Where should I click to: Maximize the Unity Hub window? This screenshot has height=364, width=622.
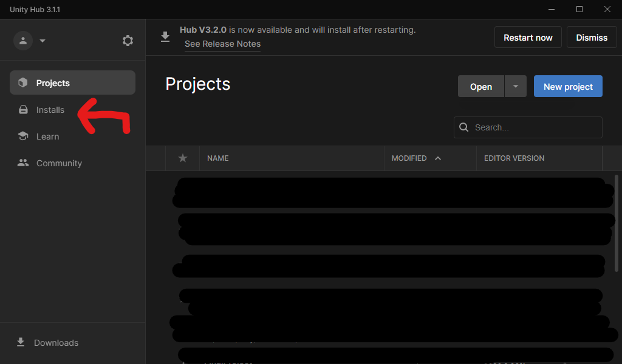[579, 9]
